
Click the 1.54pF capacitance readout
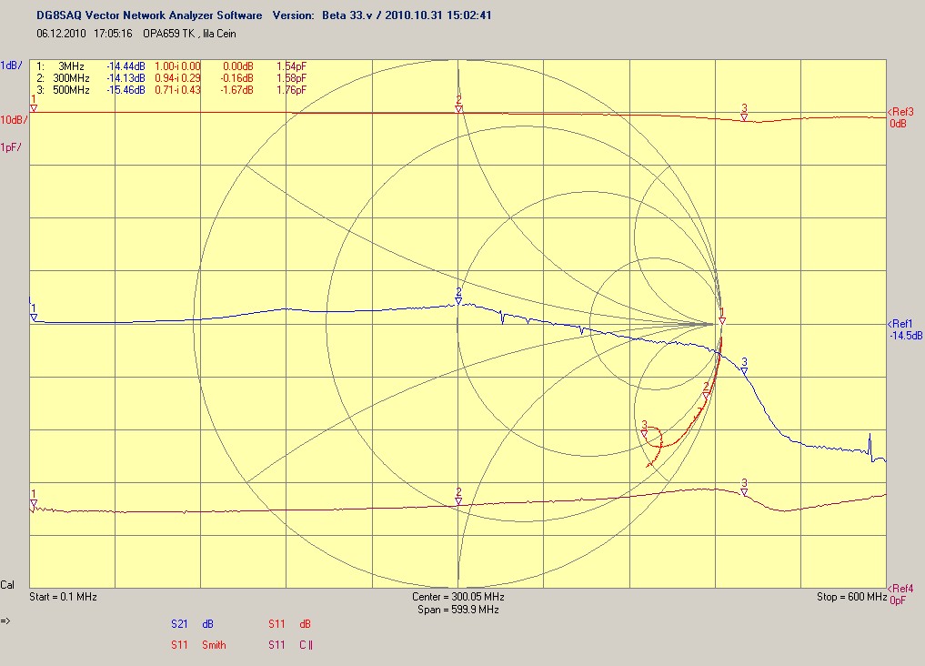tap(291, 66)
